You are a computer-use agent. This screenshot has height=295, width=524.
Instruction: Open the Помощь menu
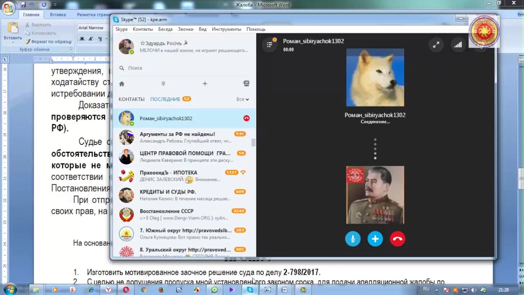pos(256,29)
